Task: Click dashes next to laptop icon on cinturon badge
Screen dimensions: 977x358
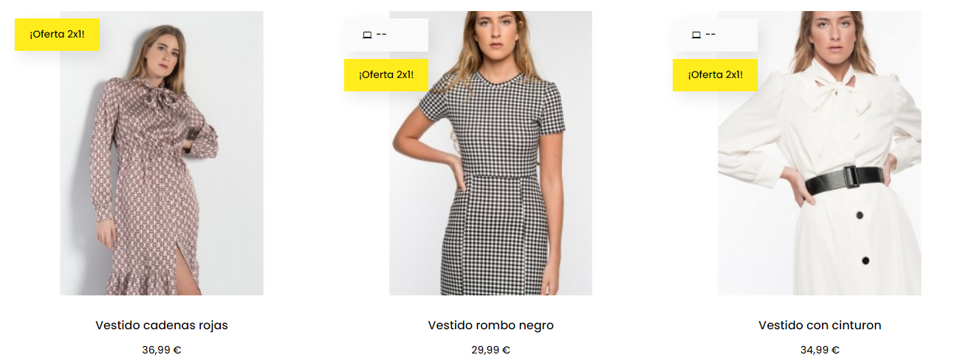Action: coord(710,35)
